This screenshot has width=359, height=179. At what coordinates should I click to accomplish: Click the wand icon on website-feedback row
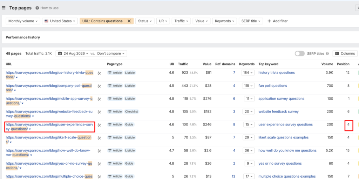[99, 112]
